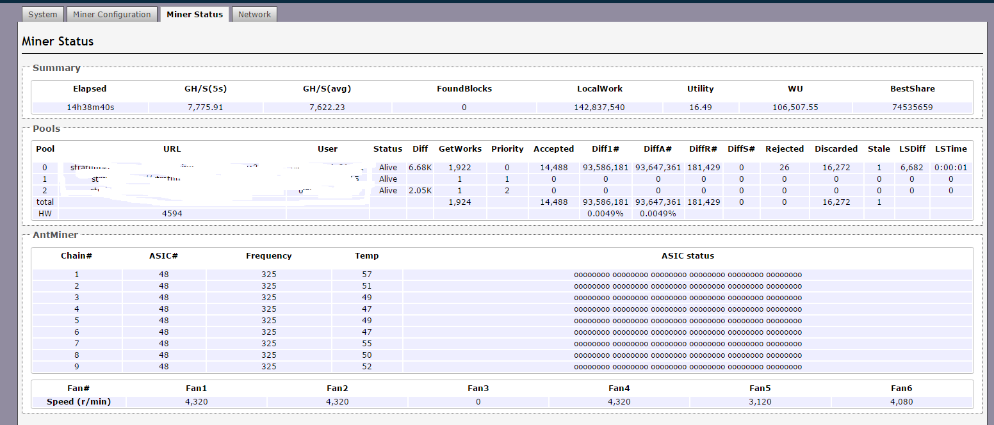Click the Elapsed value 14h38m40s
The height and width of the screenshot is (425, 994).
click(x=90, y=108)
